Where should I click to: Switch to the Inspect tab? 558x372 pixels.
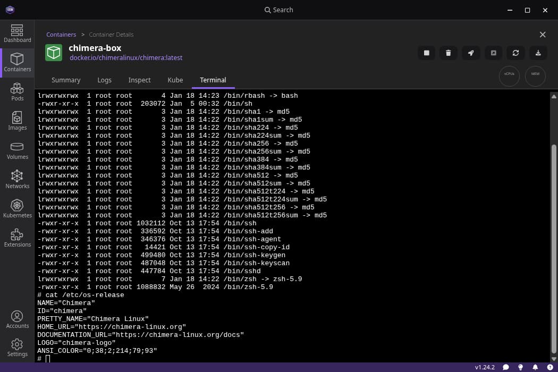click(139, 80)
